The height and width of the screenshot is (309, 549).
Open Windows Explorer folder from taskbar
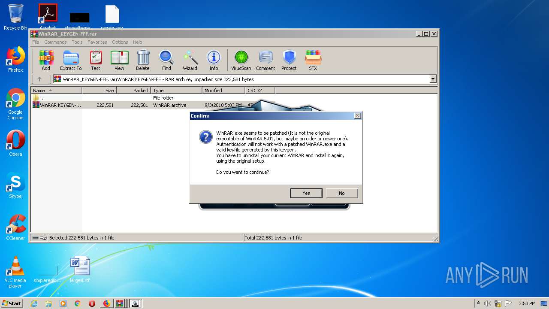[x=48, y=303]
